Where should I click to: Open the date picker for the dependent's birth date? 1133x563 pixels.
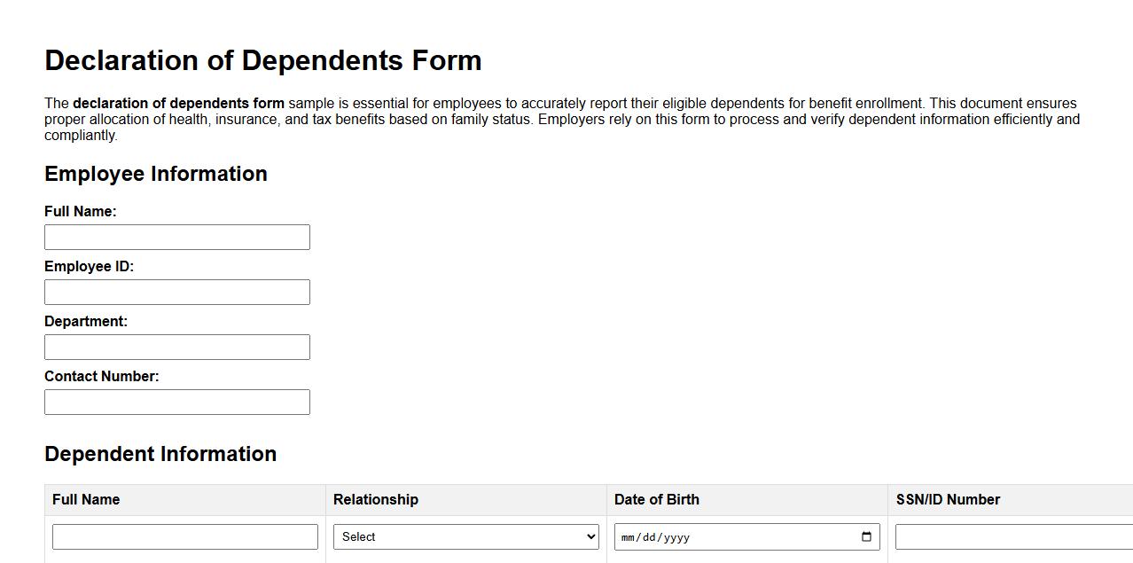point(864,536)
